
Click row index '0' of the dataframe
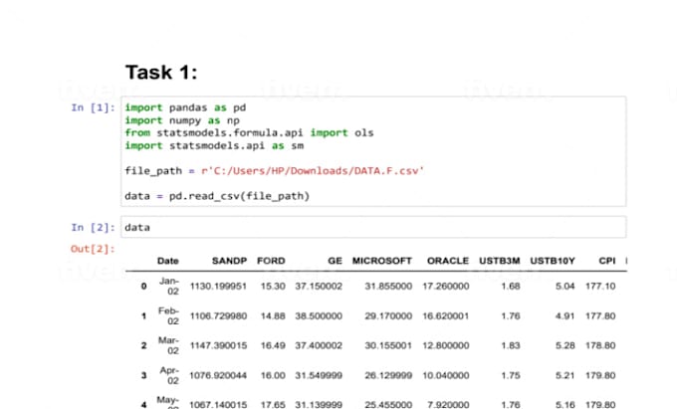coord(143,286)
